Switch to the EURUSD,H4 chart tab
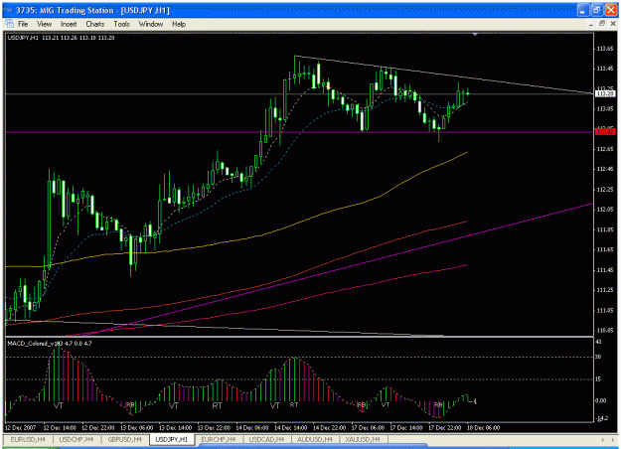Image resolution: width=621 pixels, height=449 pixels. pyautogui.click(x=28, y=439)
